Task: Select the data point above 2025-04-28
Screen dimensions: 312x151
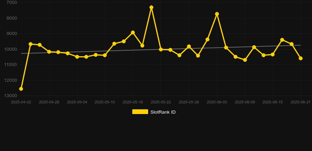Action: [x=49, y=52]
